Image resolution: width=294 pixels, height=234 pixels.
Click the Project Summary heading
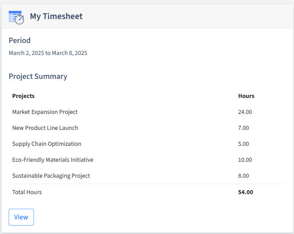click(38, 76)
